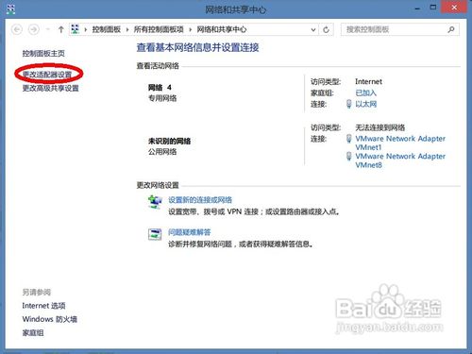The image size is (472, 354).
Task: Expand chevron before 控制面板 breadcrumb
Action: [86, 29]
